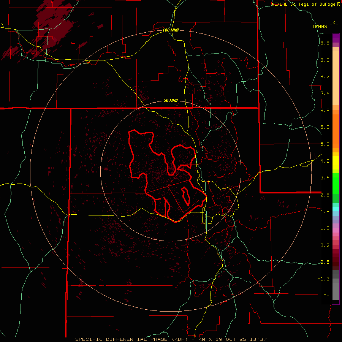Click the 8.2 legend value
The width and height of the screenshot is (342, 342).
click(x=325, y=77)
